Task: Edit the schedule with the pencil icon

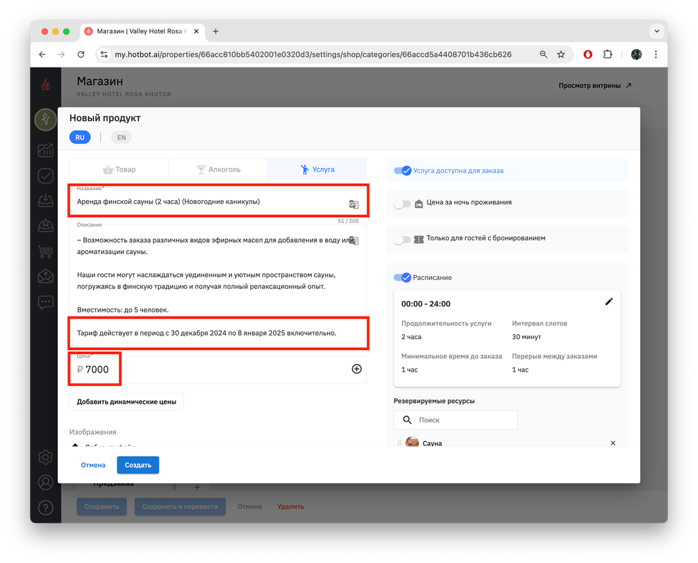Action: pos(609,302)
